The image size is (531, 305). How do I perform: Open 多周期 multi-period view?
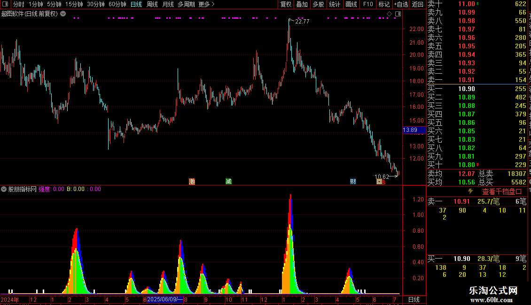(x=186, y=4)
